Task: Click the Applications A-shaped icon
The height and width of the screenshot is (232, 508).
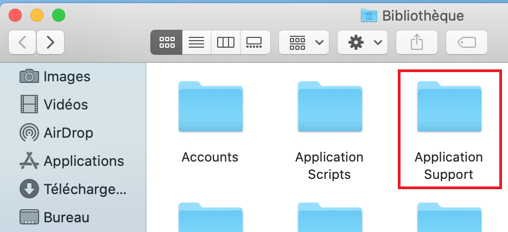Action: tap(29, 160)
